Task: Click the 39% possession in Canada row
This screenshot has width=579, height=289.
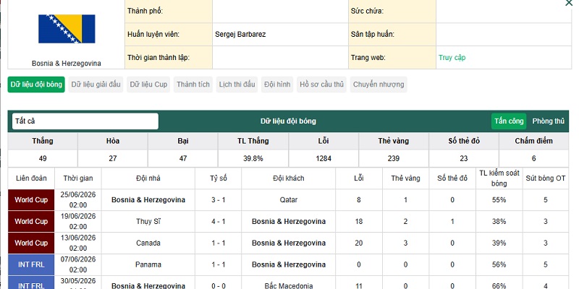Action: (x=499, y=243)
